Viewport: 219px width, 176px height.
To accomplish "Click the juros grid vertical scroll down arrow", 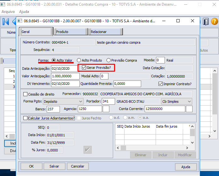I will [192, 143].
